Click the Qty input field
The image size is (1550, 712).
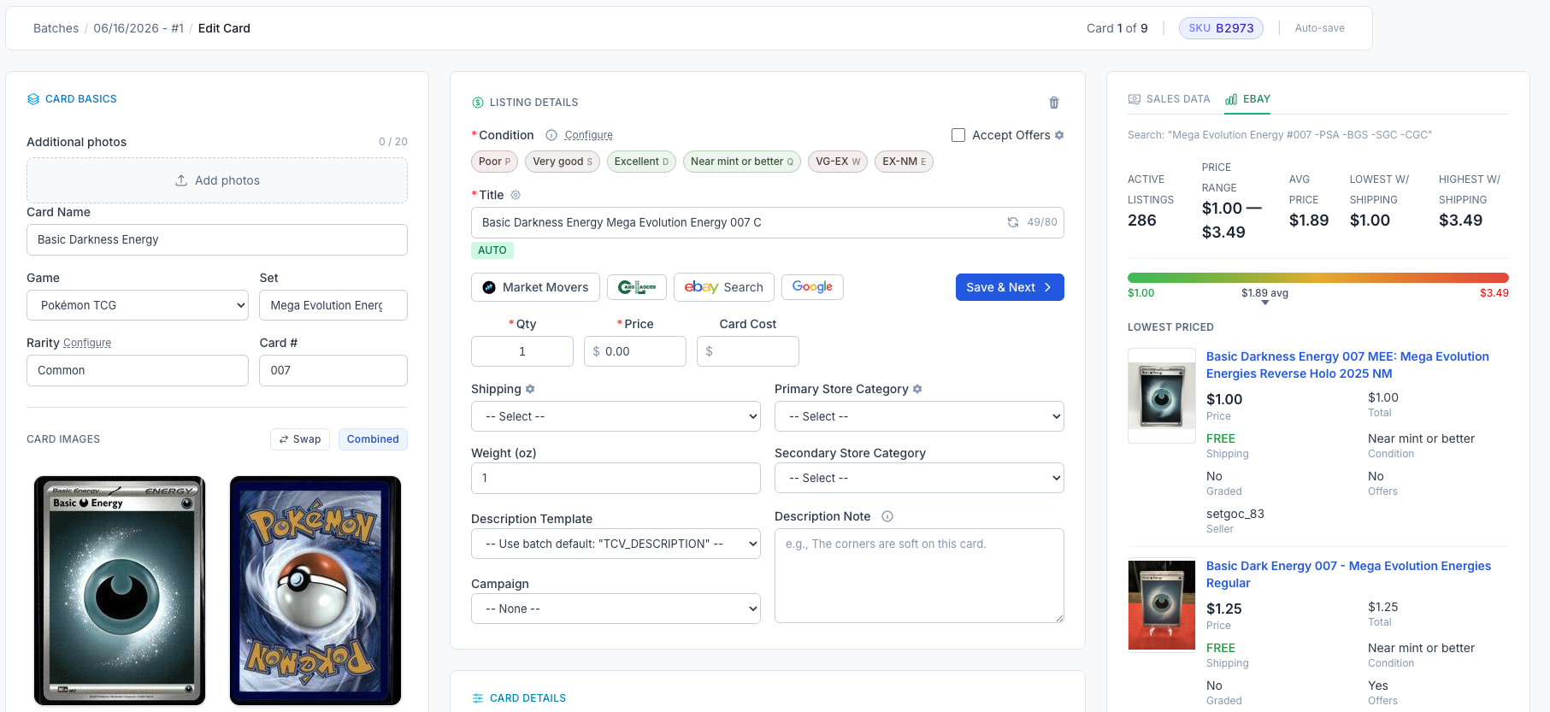pos(522,351)
